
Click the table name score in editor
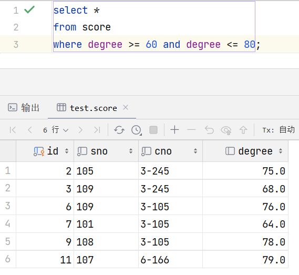(97, 27)
